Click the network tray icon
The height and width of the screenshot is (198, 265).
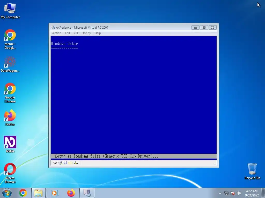(226, 193)
